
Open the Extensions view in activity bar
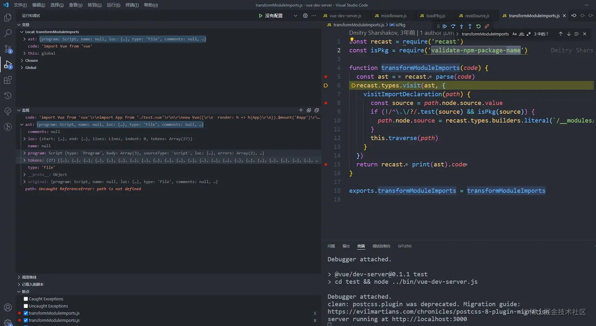click(x=7, y=80)
